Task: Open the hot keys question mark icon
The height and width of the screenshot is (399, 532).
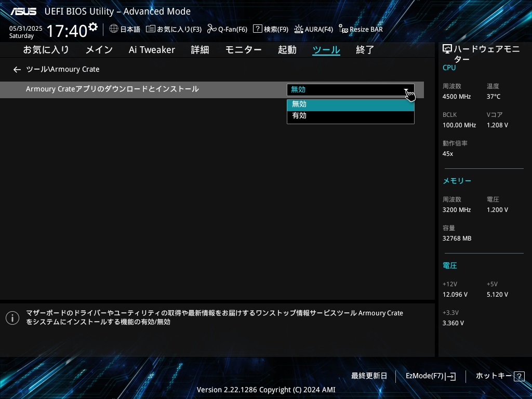Action: tap(519, 376)
